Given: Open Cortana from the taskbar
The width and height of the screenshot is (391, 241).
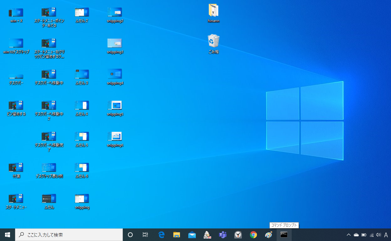Looking at the screenshot, I should 130,235.
